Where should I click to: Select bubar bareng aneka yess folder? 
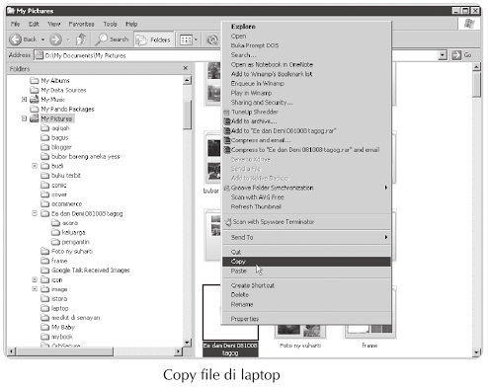[x=80, y=156]
